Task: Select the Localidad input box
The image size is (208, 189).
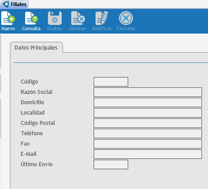Action: tap(148, 113)
